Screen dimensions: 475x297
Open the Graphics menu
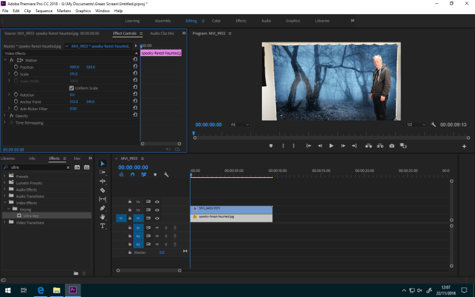(x=83, y=10)
